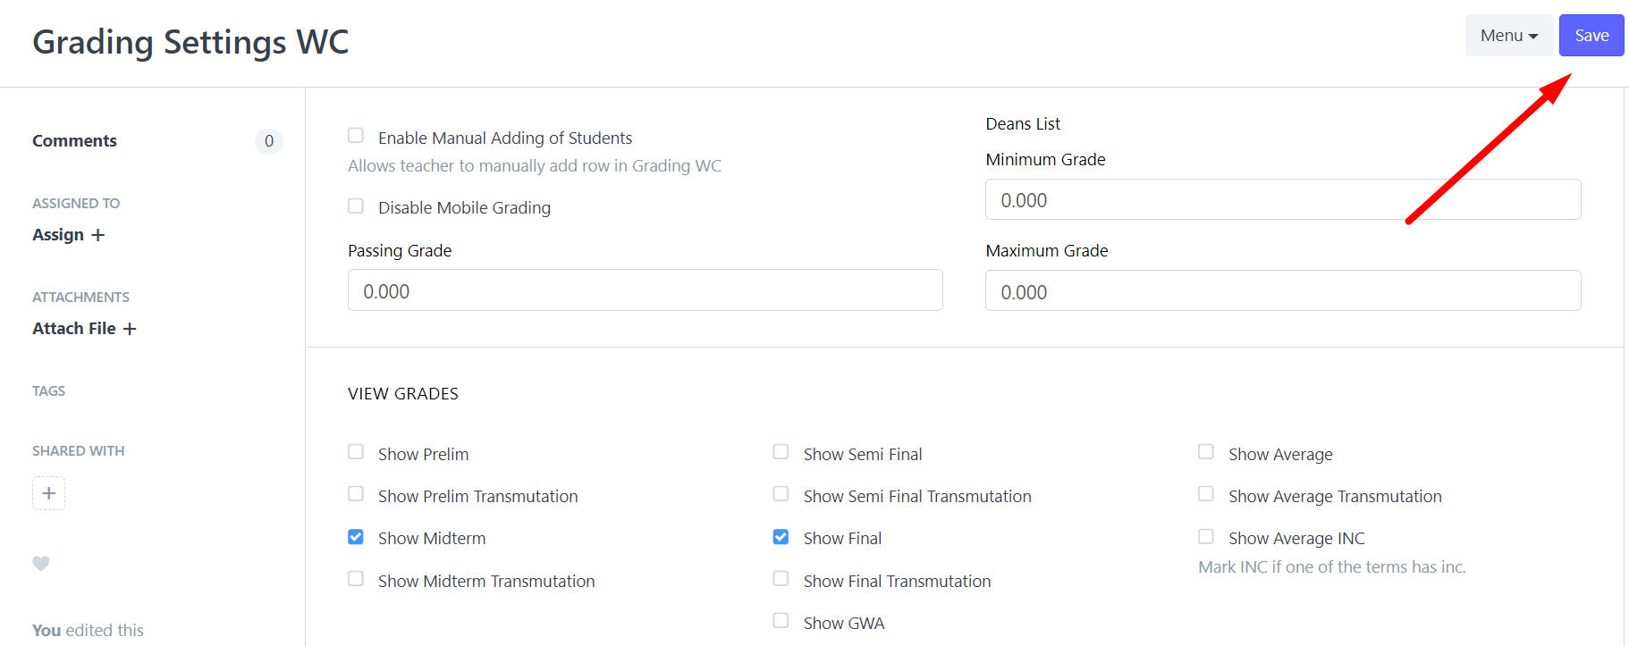The image size is (1629, 646).
Task: Click the heart like icon
Action: point(41,563)
